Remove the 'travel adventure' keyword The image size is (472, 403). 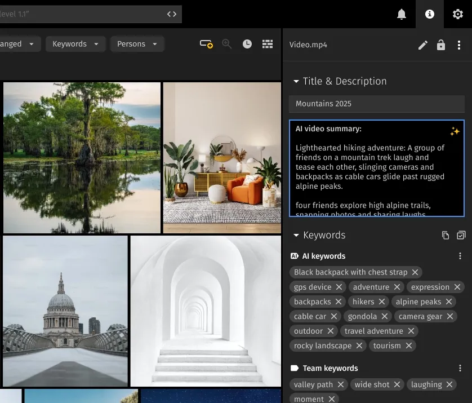pos(411,331)
